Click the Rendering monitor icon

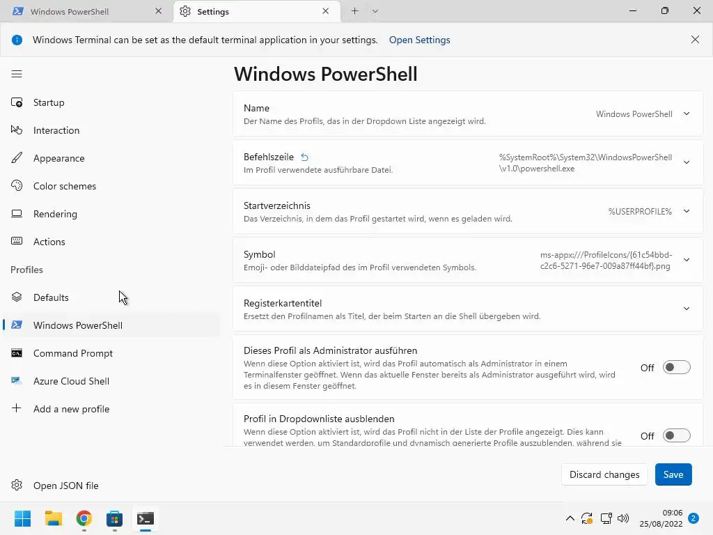click(x=17, y=213)
